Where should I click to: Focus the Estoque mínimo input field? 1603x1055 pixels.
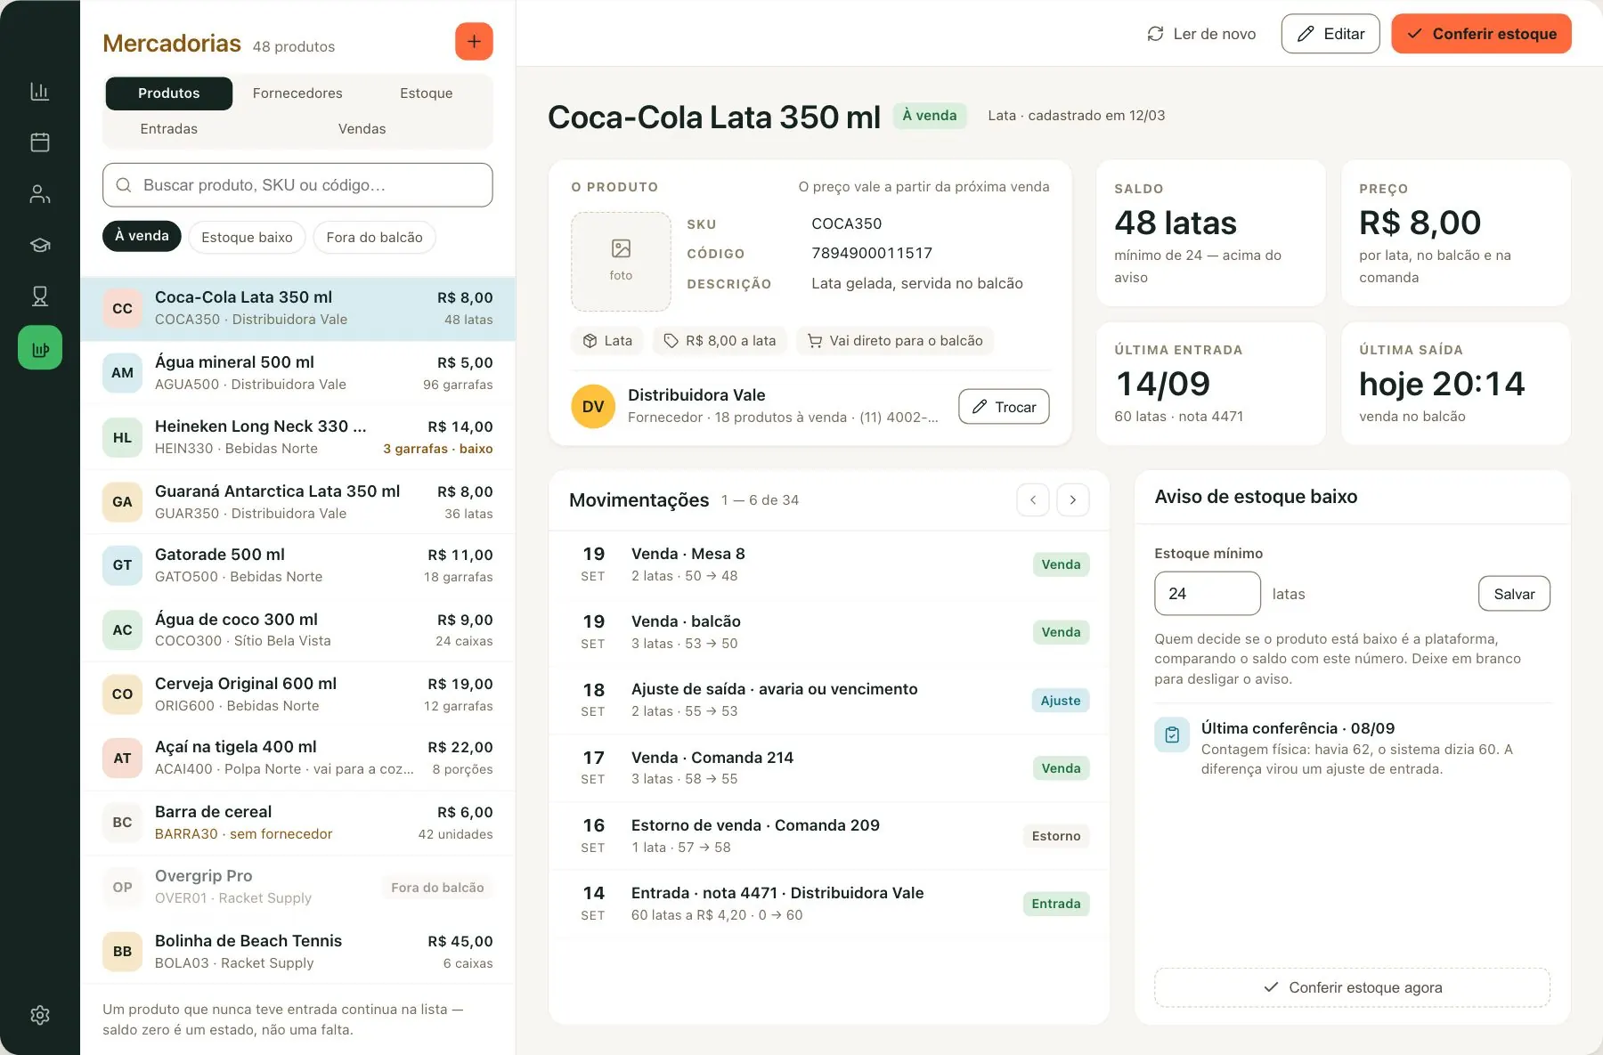pos(1208,594)
